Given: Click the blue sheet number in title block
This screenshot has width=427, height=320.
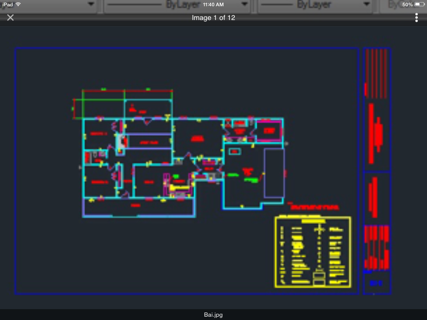Looking at the screenshot, I should pos(376,283).
